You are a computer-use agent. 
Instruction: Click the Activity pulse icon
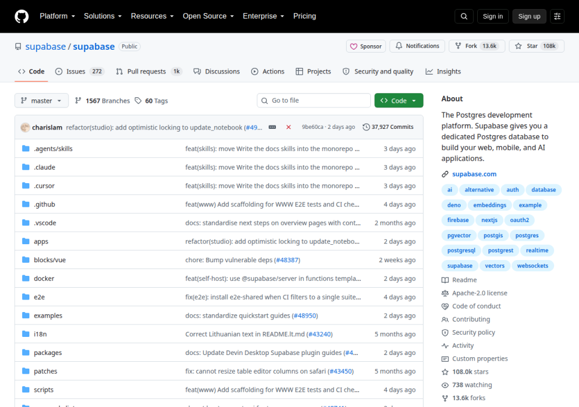point(445,346)
